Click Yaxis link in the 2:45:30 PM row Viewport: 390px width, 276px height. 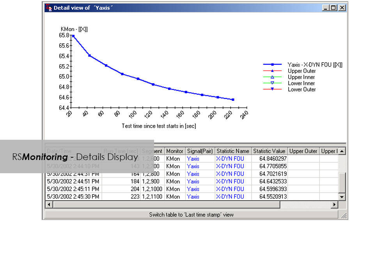[x=193, y=197]
